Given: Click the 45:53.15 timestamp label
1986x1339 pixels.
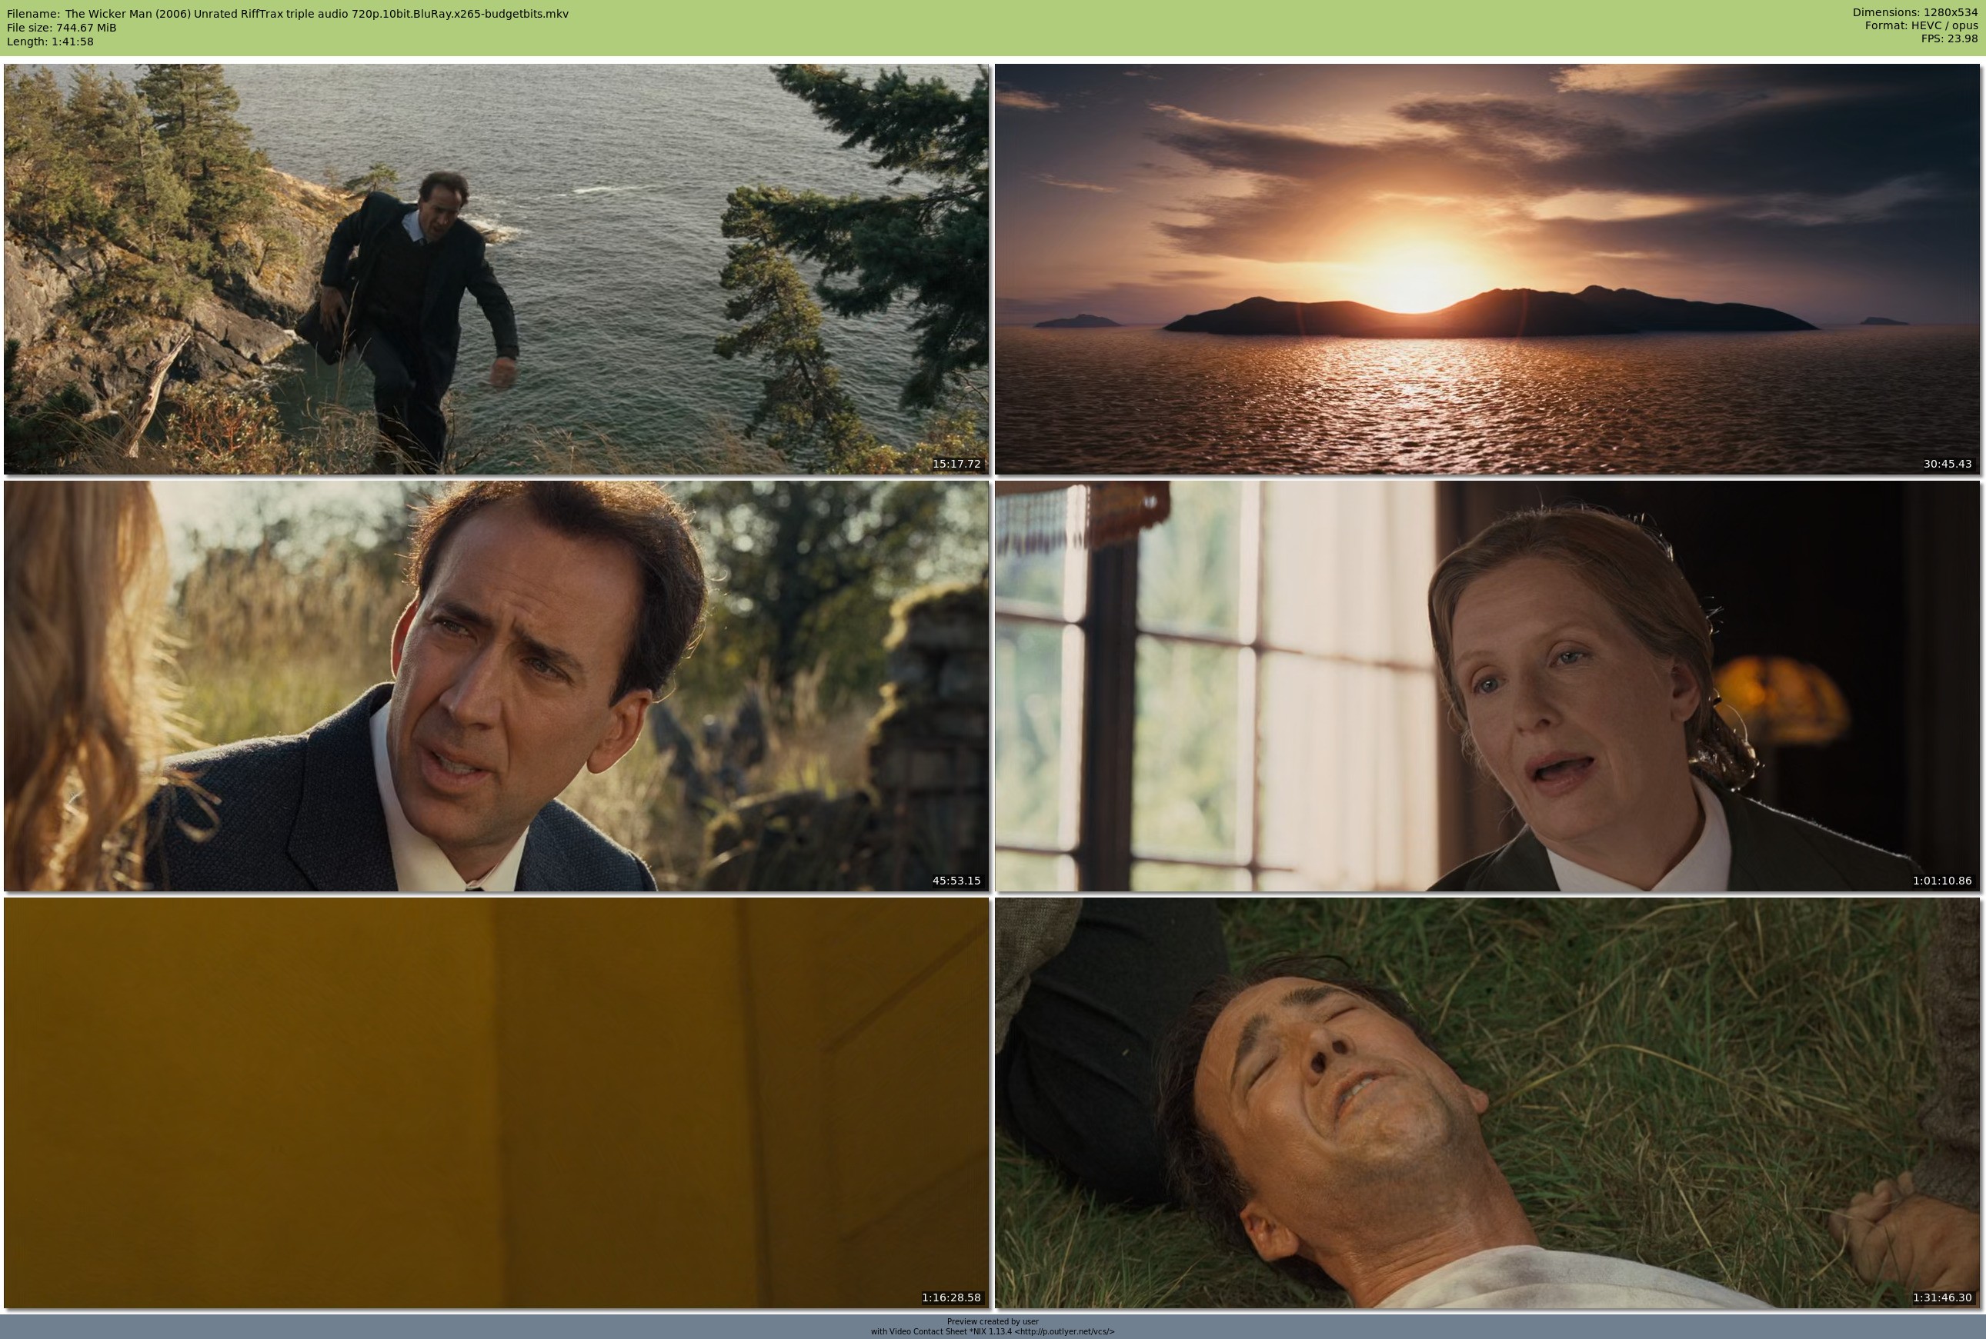Looking at the screenshot, I should 956,881.
